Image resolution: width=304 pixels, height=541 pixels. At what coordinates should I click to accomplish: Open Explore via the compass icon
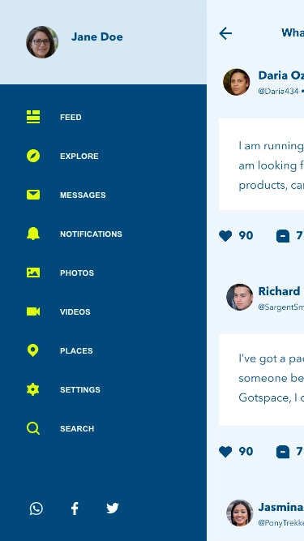[33, 156]
